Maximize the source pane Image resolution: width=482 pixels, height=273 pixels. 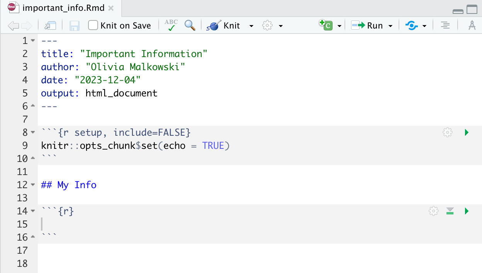[x=472, y=10]
